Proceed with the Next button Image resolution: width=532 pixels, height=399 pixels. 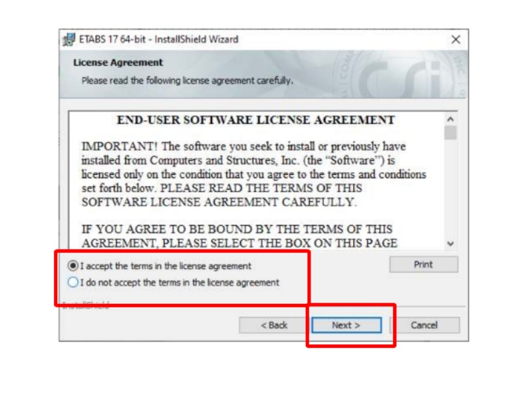[346, 325]
